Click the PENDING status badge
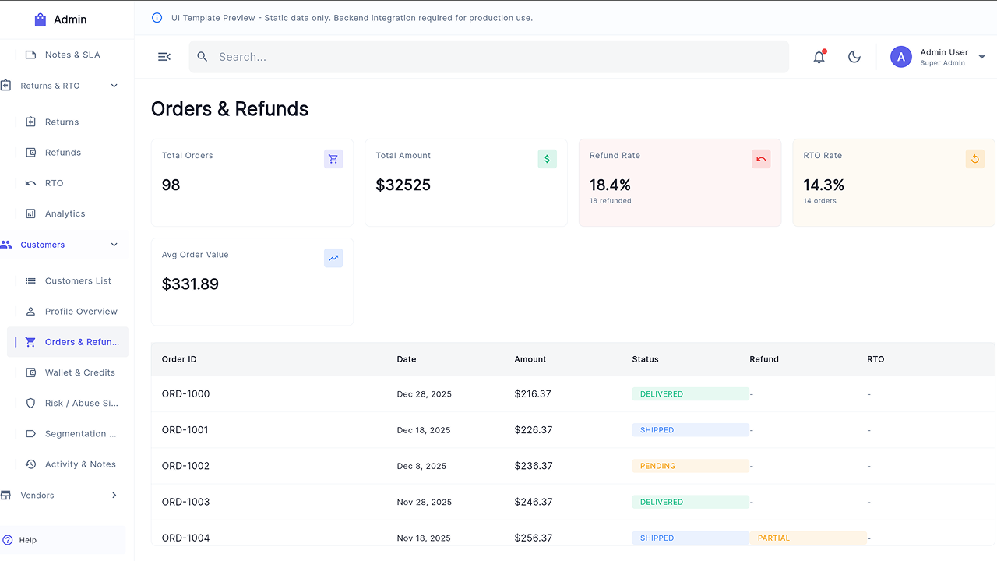The height and width of the screenshot is (561, 997). click(x=690, y=466)
